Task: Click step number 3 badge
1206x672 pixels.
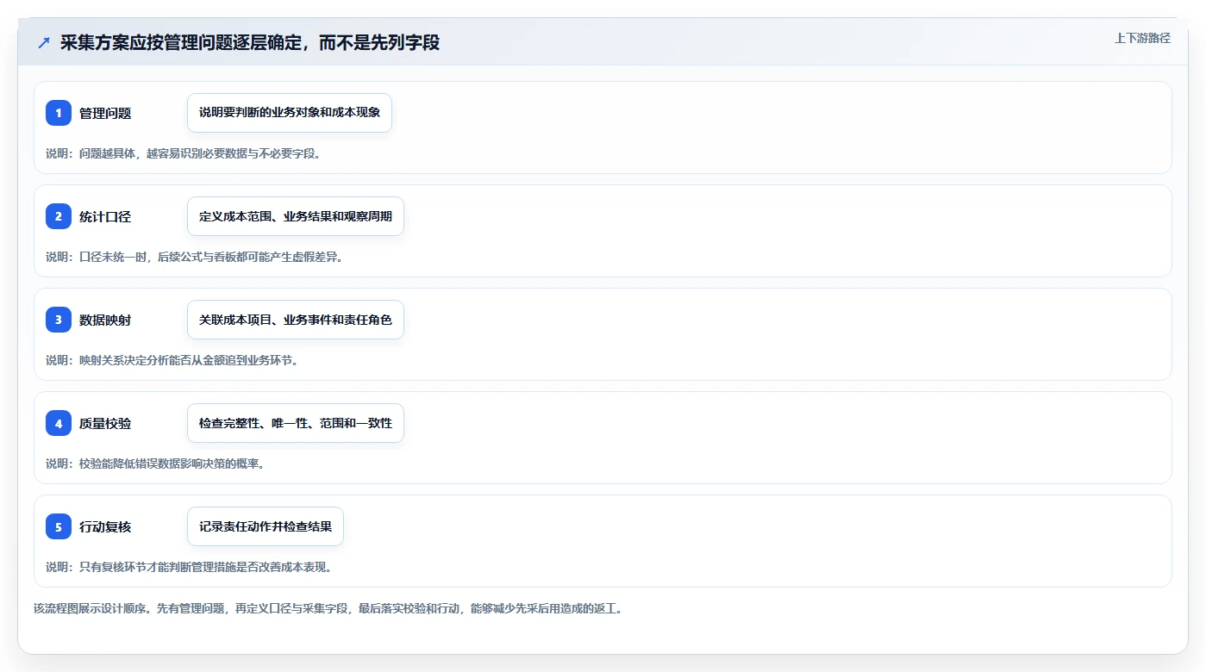Action: point(59,320)
